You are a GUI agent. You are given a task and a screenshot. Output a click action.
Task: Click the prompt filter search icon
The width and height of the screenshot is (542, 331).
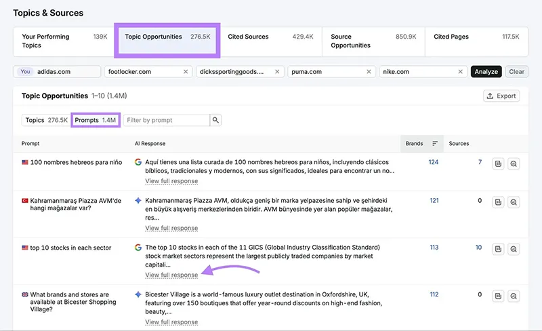coord(215,120)
